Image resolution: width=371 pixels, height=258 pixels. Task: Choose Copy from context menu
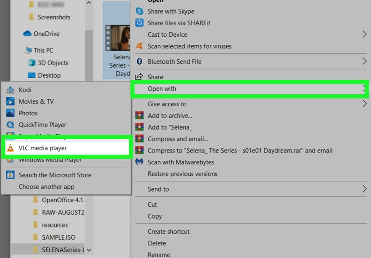251,216
